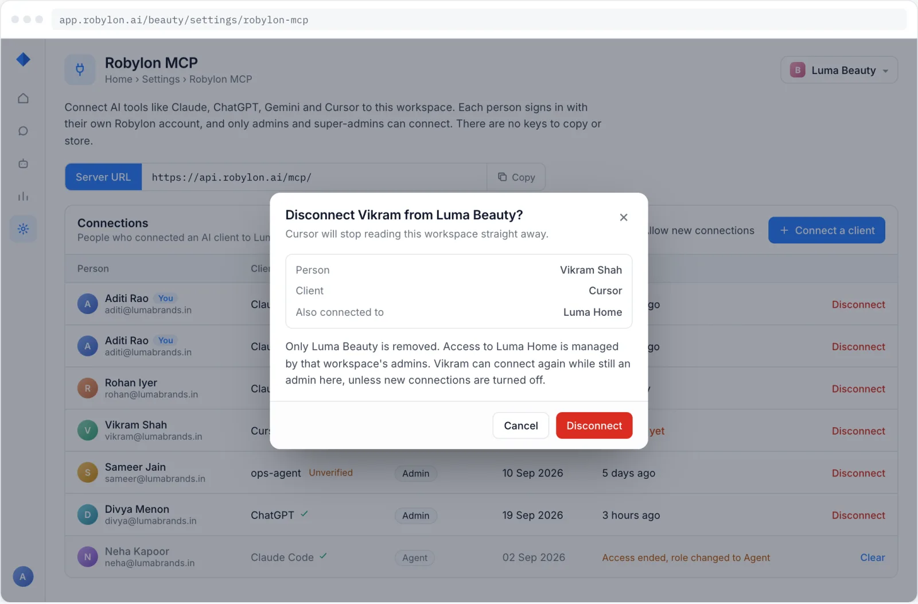The image size is (918, 604).
Task: Disconnect Vikram Shah's row in the table
Action: tap(858, 431)
